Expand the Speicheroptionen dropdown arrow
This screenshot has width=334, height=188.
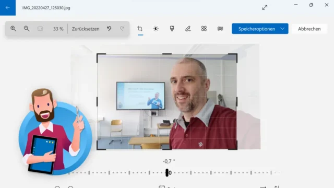point(282,29)
